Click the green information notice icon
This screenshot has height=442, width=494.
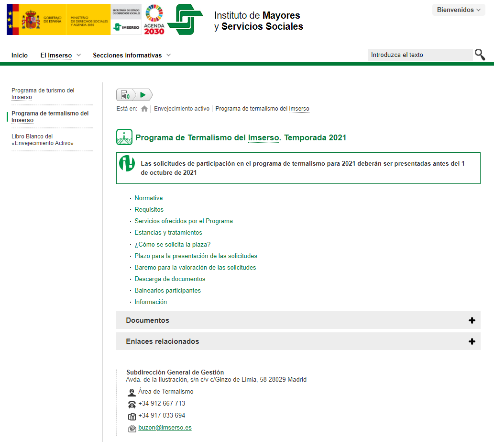pos(127,163)
